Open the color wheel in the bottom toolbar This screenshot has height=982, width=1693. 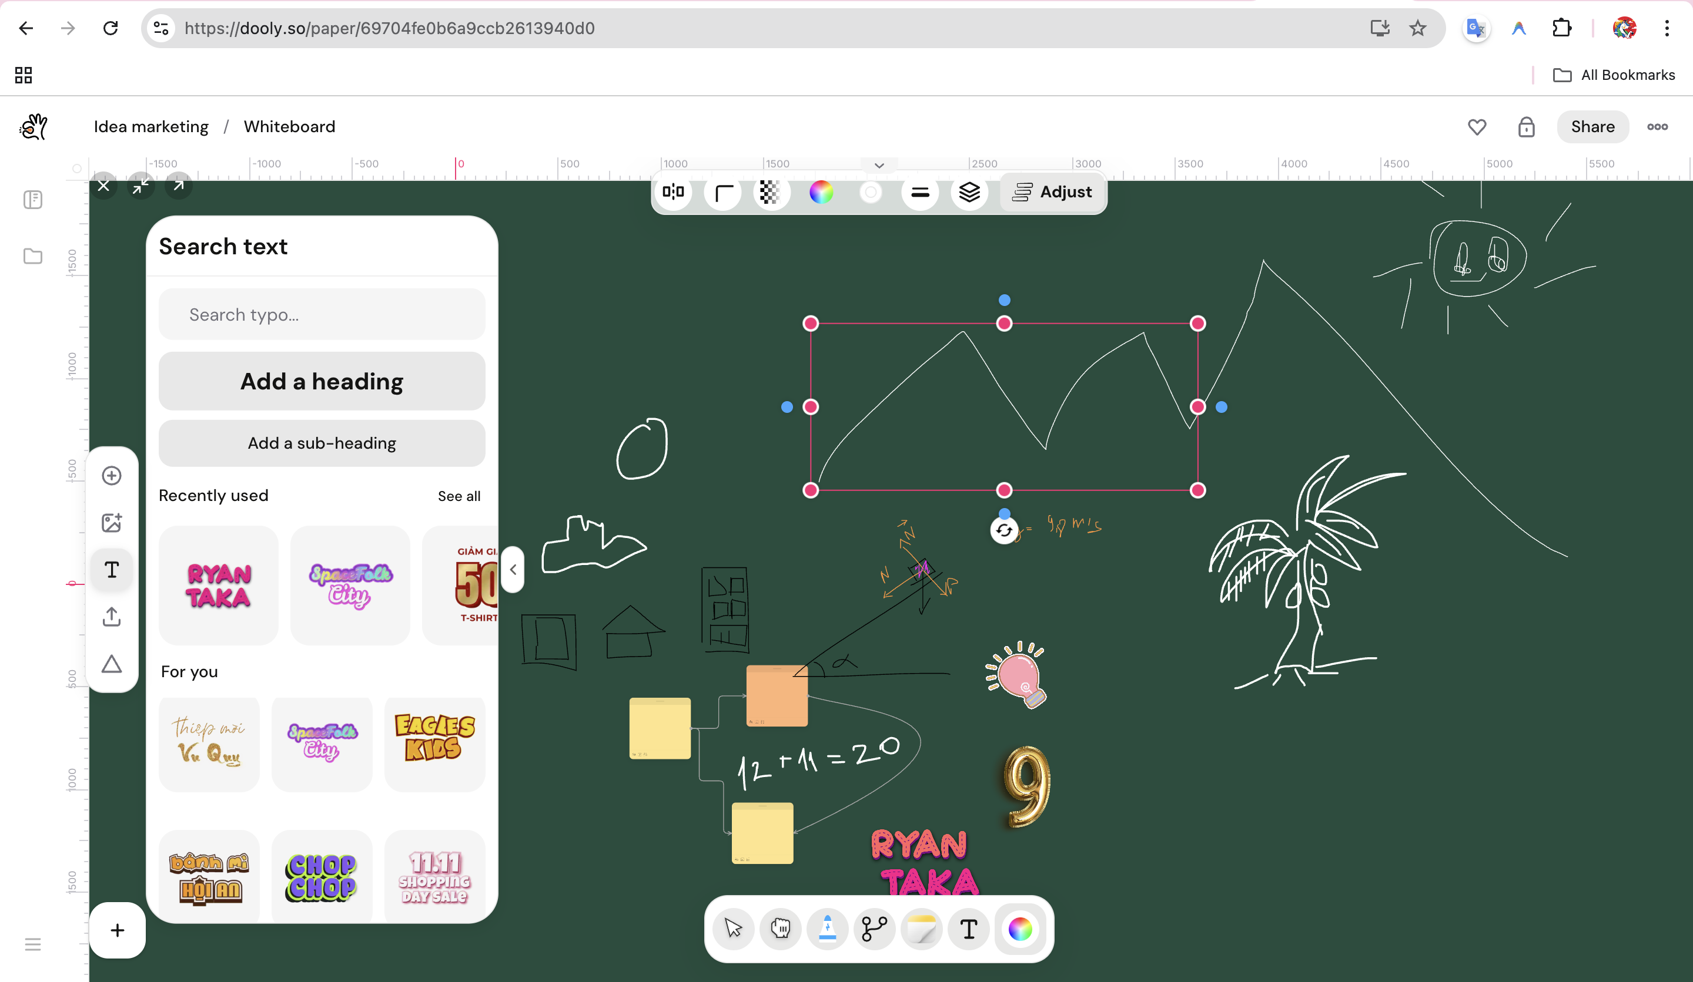(1019, 929)
